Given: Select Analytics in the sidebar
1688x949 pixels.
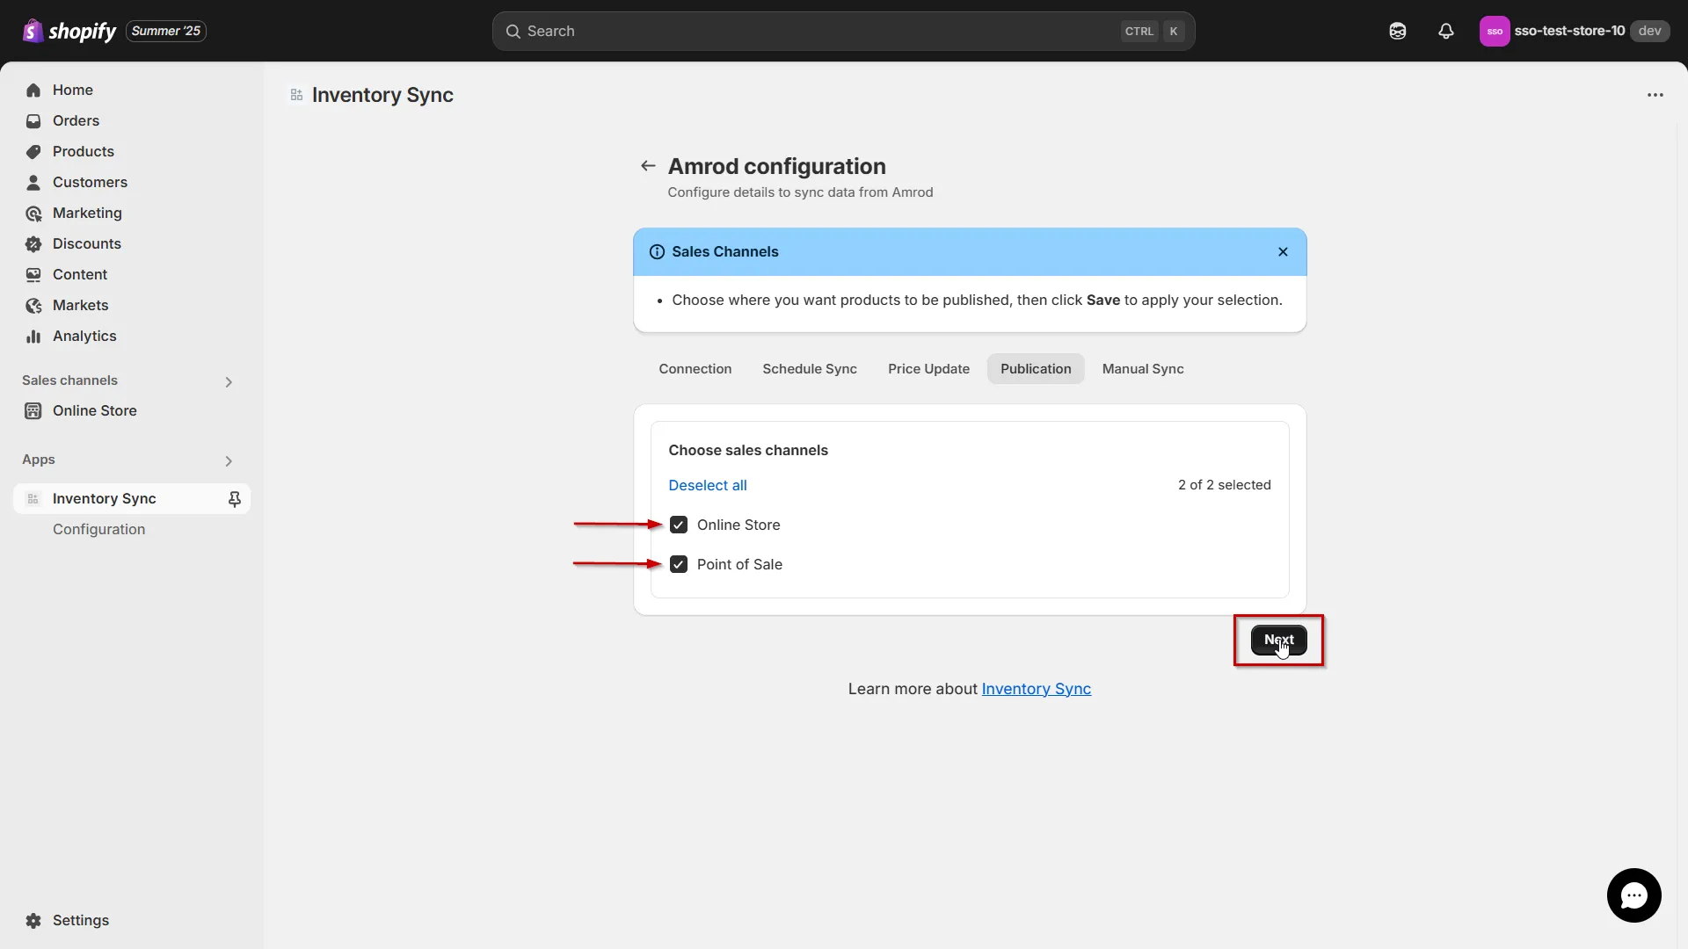Looking at the screenshot, I should [x=84, y=336].
